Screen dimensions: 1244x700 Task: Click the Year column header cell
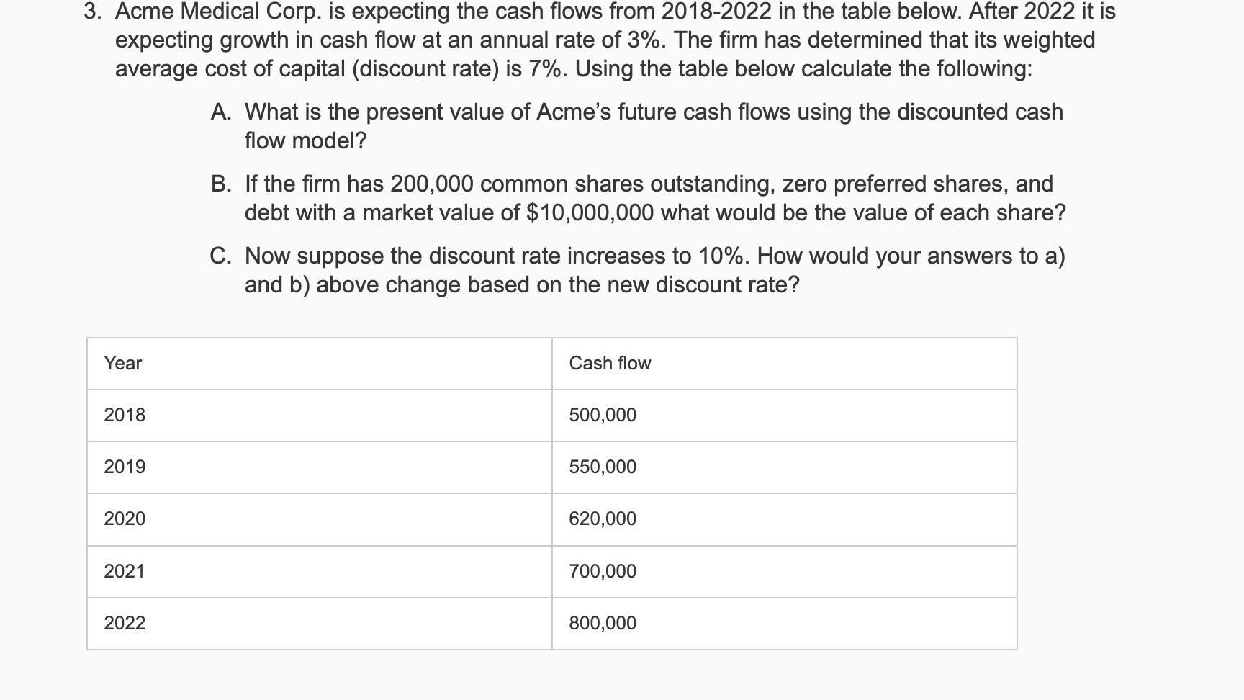coord(320,364)
